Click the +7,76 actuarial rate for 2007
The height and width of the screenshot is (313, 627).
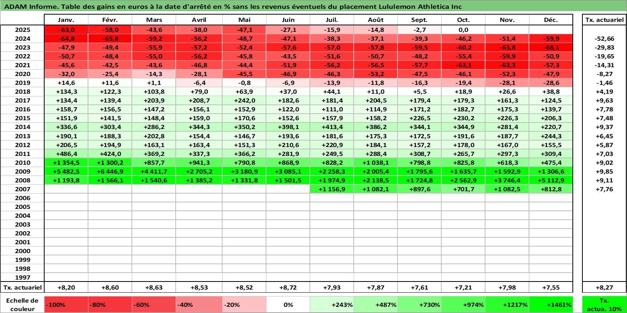tap(604, 189)
